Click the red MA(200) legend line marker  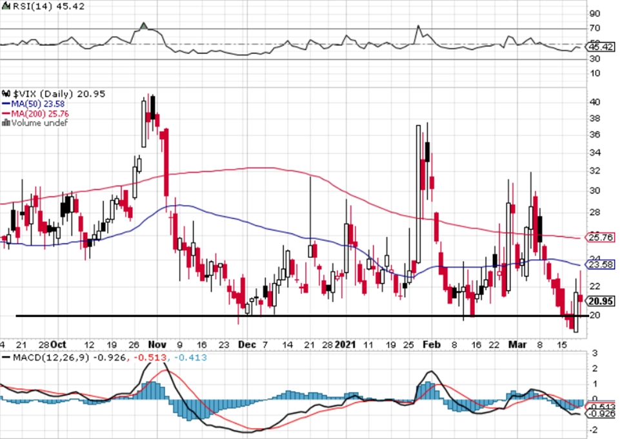[x=6, y=113]
